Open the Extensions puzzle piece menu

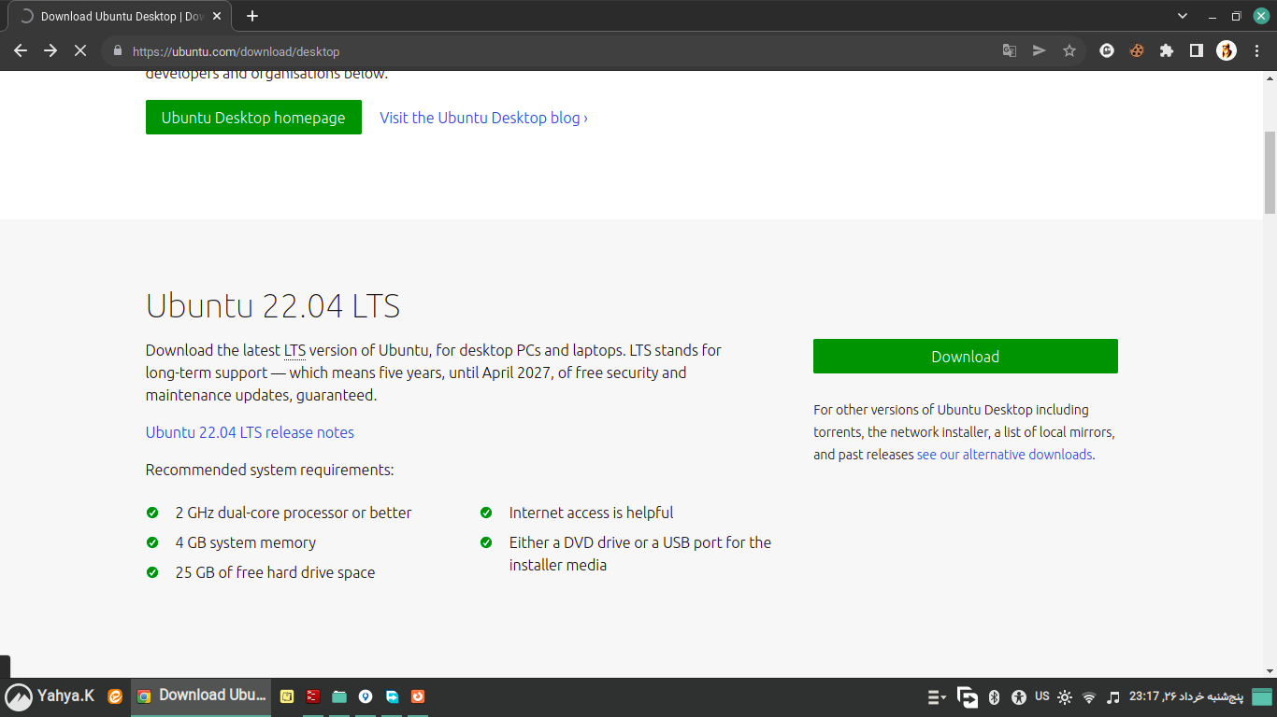pos(1167,51)
